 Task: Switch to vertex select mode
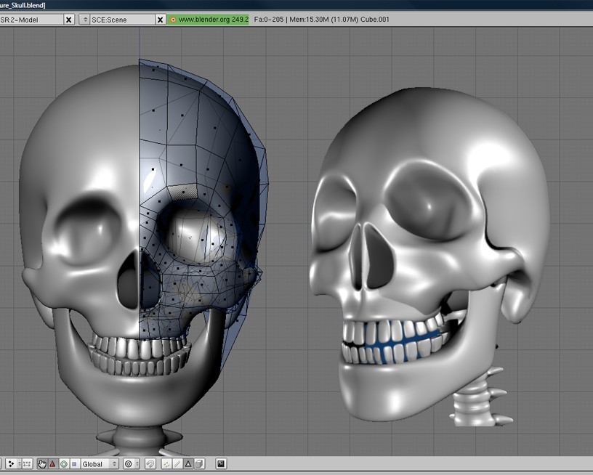[x=166, y=463]
